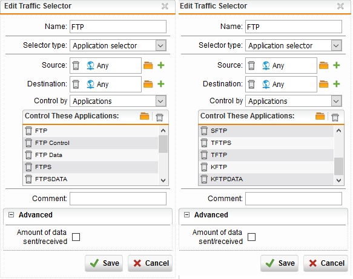Image resolution: width=353 pixels, height=279 pixels.
Task: Enable Amount of data sent/received in left dialog
Action: click(76, 237)
